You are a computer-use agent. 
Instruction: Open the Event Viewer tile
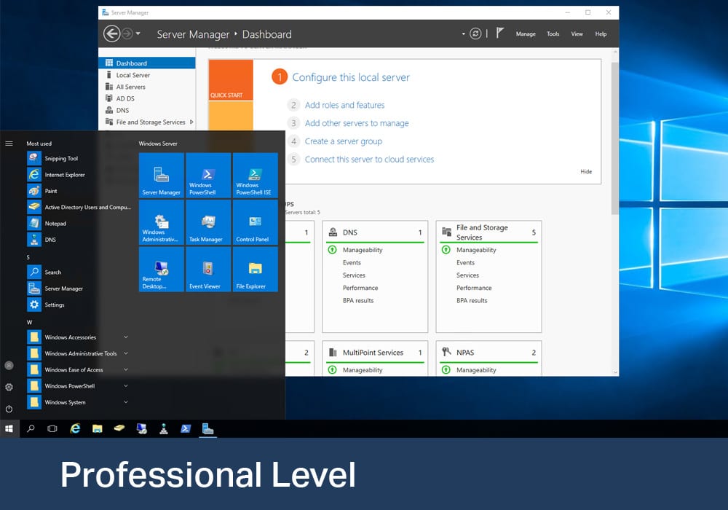pos(208,269)
